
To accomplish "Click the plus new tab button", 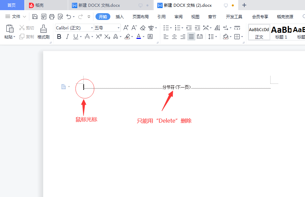I will tap(244, 5).
